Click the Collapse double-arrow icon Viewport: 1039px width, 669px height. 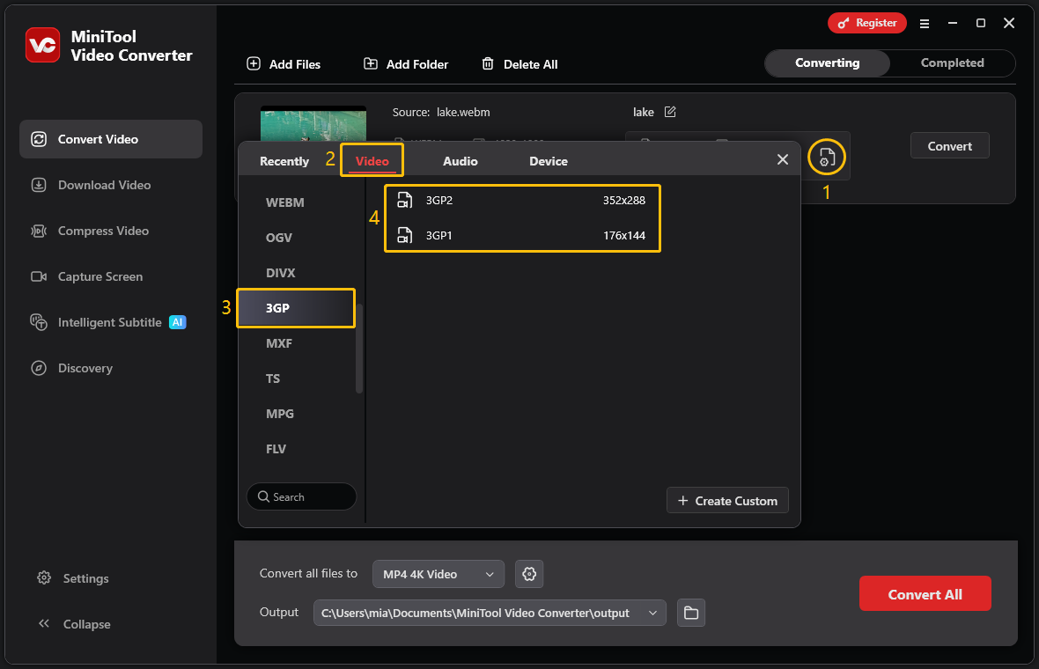click(44, 623)
